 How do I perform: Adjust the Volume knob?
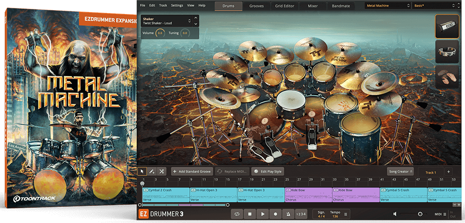[160, 33]
